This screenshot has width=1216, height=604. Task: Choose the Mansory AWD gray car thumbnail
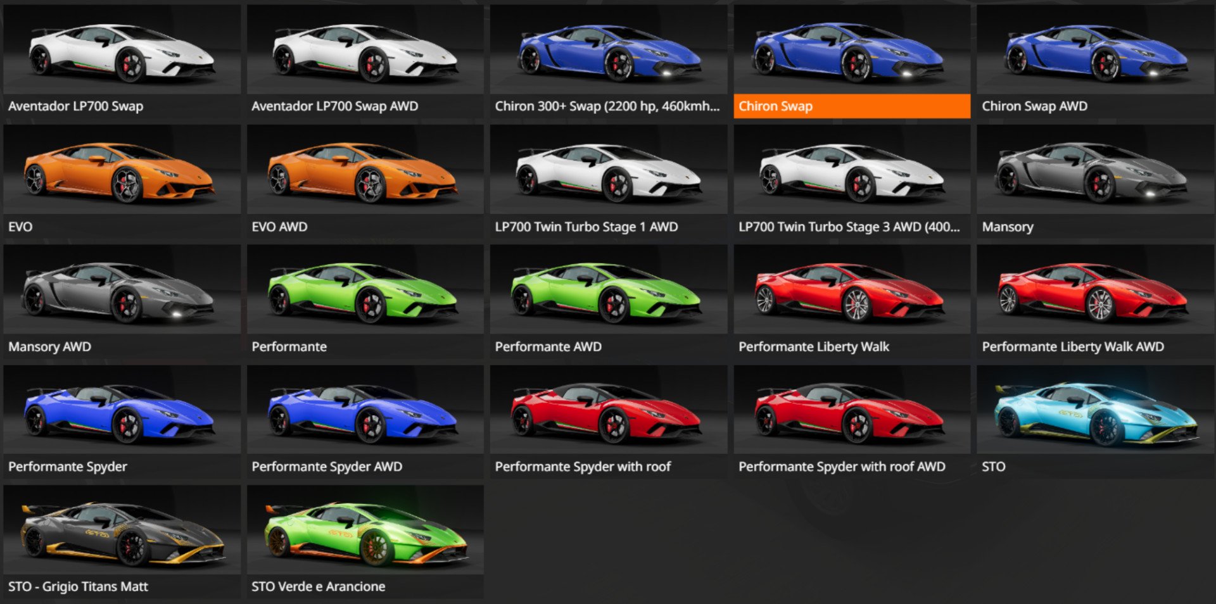coord(122,290)
